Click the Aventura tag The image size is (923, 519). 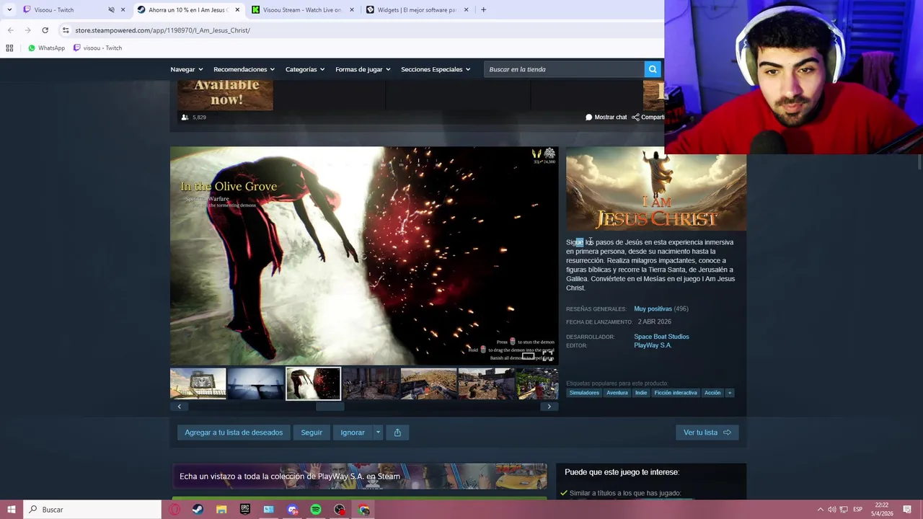(617, 393)
